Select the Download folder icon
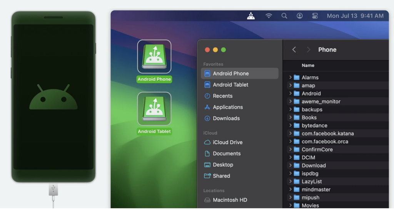 point(297,165)
